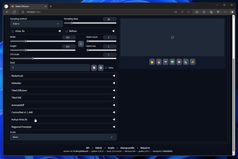Click the CFG Scale value field

click(110, 55)
